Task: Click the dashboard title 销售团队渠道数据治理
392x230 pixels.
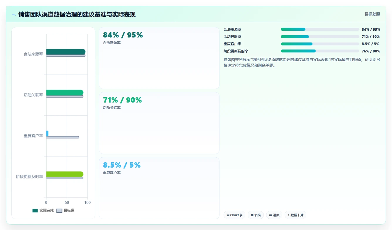Action: point(77,15)
